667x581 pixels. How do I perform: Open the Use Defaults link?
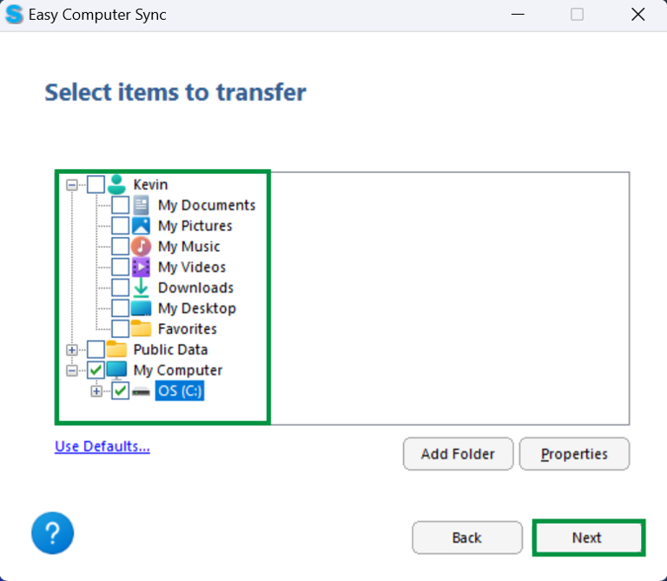(x=102, y=446)
